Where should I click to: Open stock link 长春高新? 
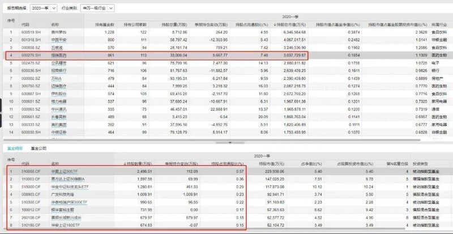click(59, 117)
